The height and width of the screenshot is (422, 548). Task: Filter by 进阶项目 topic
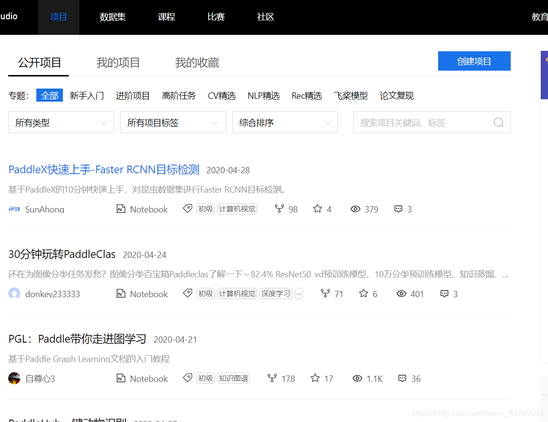coord(133,95)
